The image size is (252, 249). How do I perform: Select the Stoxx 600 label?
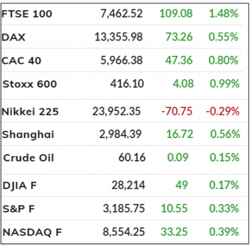30,84
